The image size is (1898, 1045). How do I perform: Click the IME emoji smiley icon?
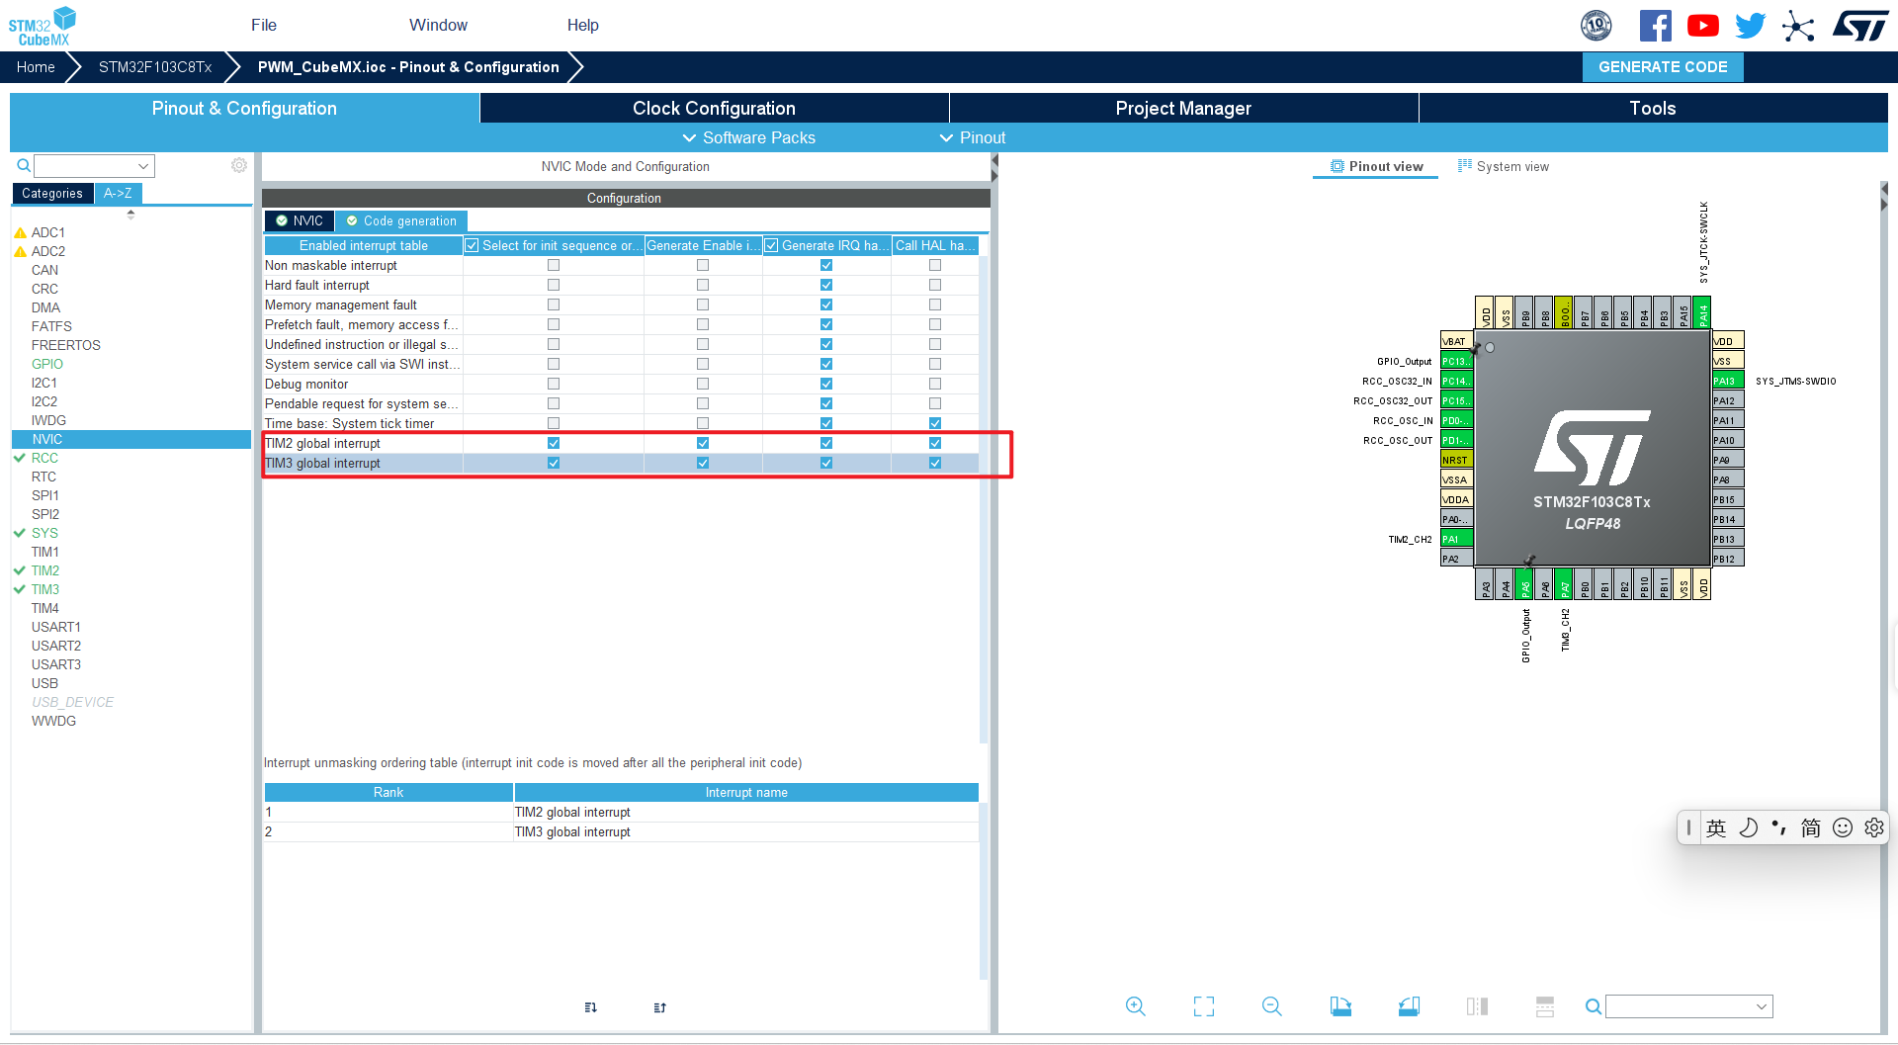pos(1842,827)
